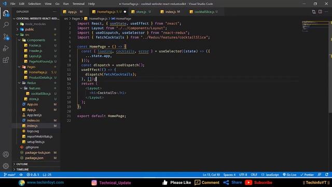Open the Explorer view in activity bar
Image resolution: width=332 pixels, height=187 pixels.
click(x=6, y=14)
